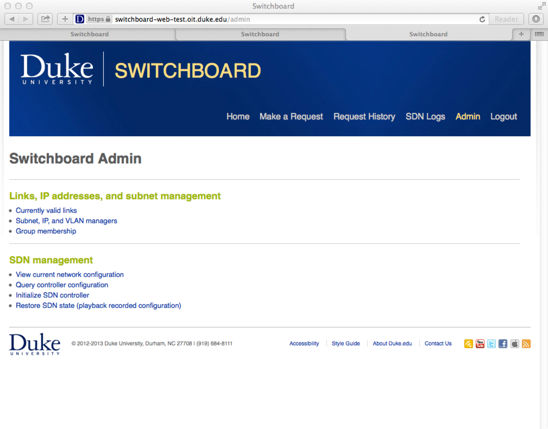Open the Facebook icon in the footer

tap(503, 344)
